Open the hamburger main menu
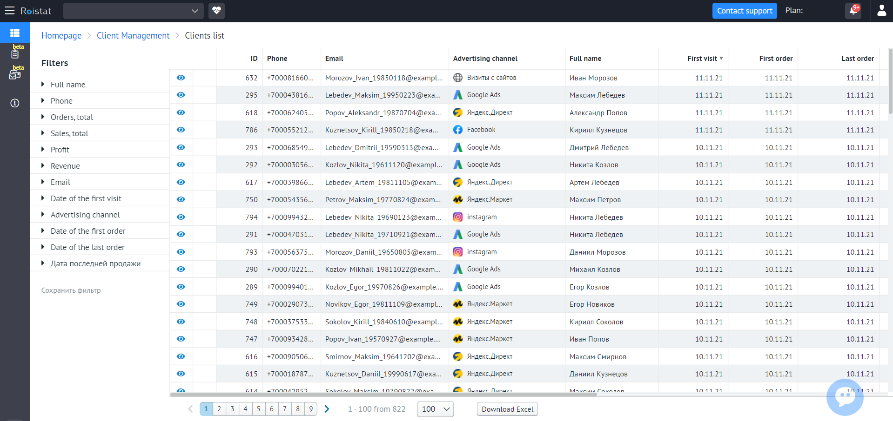893x421 pixels. click(10, 11)
